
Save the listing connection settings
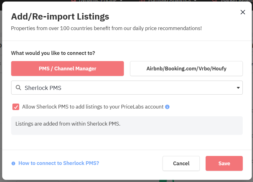224,163
